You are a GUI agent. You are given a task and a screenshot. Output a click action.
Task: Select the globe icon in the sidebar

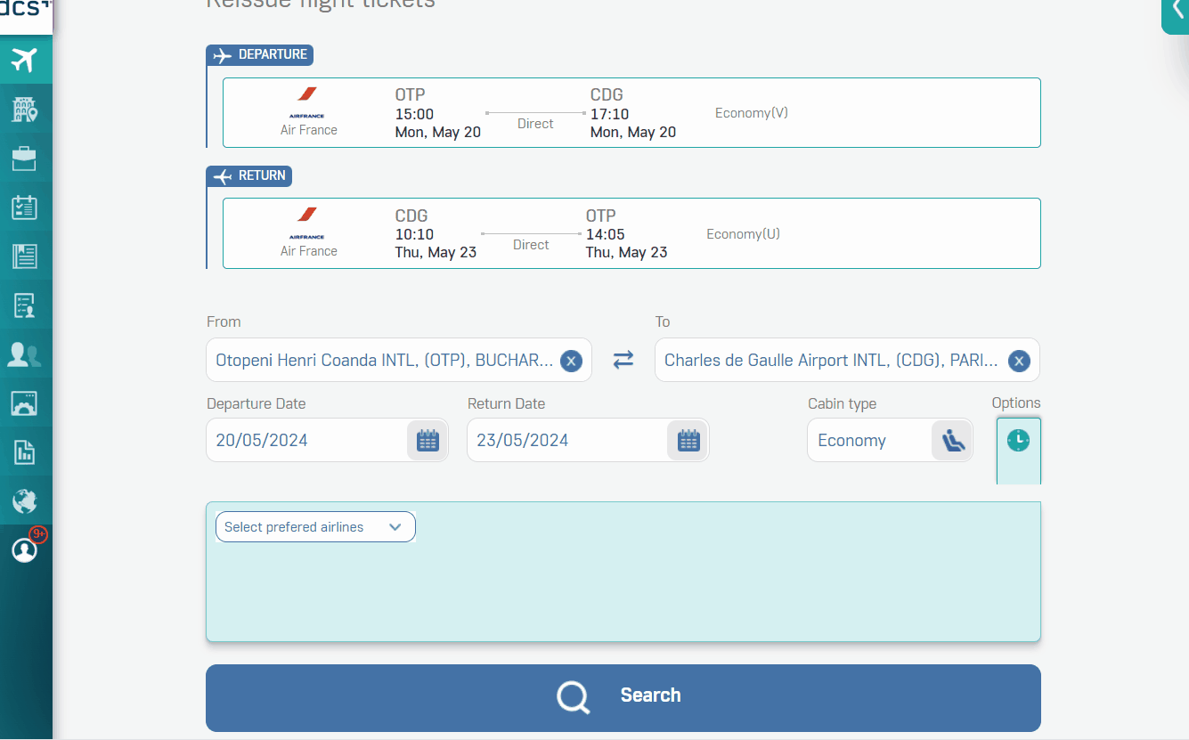click(25, 500)
